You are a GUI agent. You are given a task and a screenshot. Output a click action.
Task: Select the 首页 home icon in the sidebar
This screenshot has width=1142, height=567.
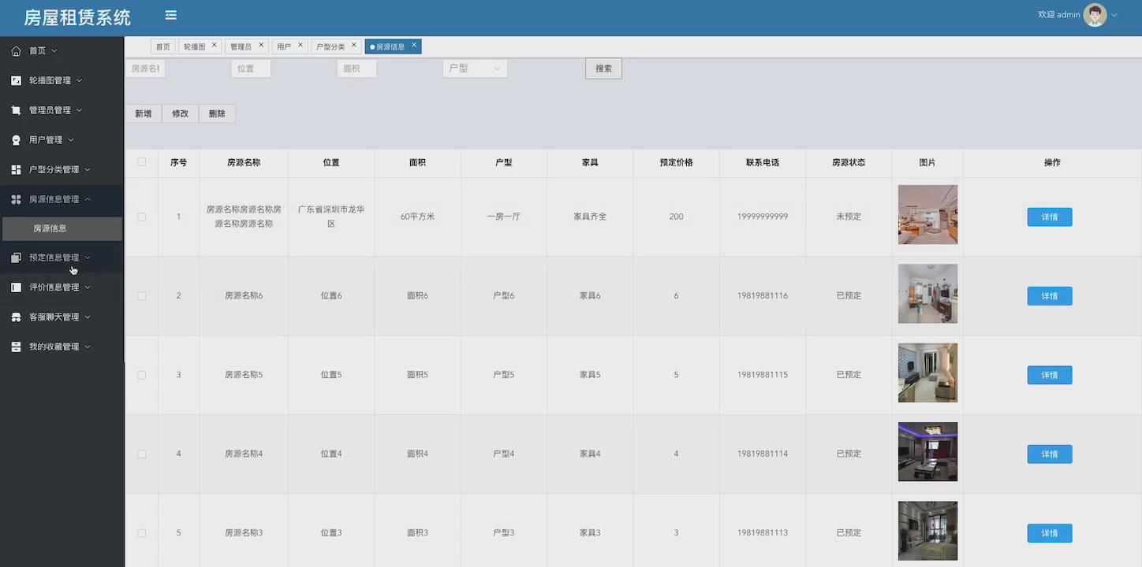coord(16,50)
